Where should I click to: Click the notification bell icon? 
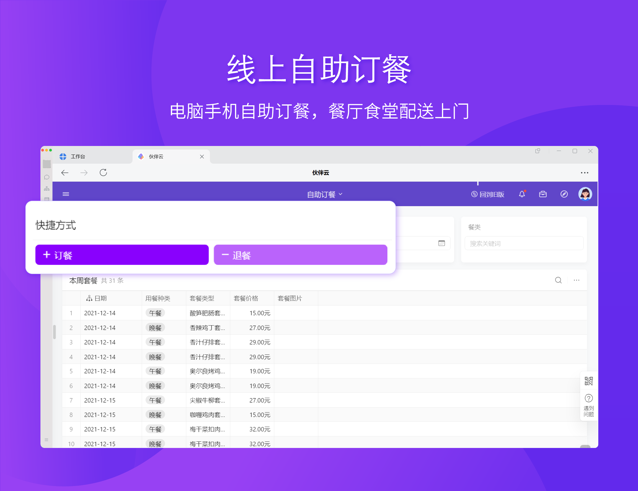(x=522, y=194)
